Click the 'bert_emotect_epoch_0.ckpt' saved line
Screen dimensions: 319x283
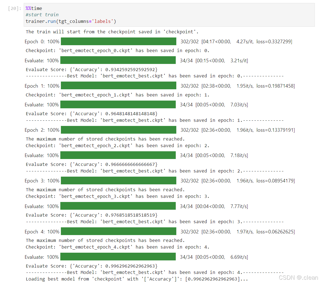pyautogui.click(x=118, y=51)
